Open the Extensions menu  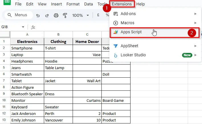122,4
